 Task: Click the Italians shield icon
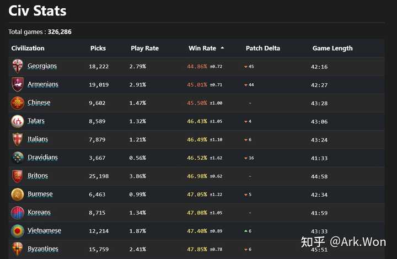(18, 139)
